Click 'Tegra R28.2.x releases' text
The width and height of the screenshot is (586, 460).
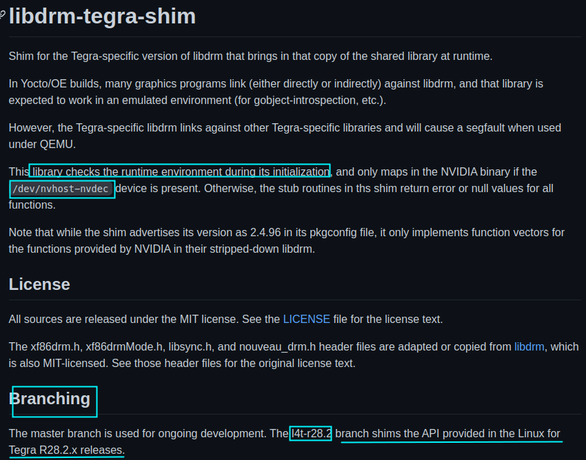(x=65, y=450)
